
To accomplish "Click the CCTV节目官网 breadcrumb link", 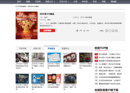I will (21, 6).
